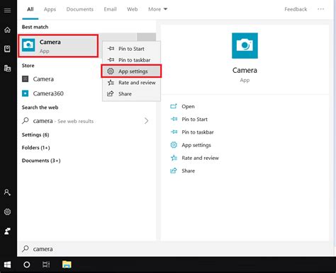This screenshot has width=336, height=273.
Task: Choose Pin to taskbar in the context menu
Action: pyautogui.click(x=131, y=60)
